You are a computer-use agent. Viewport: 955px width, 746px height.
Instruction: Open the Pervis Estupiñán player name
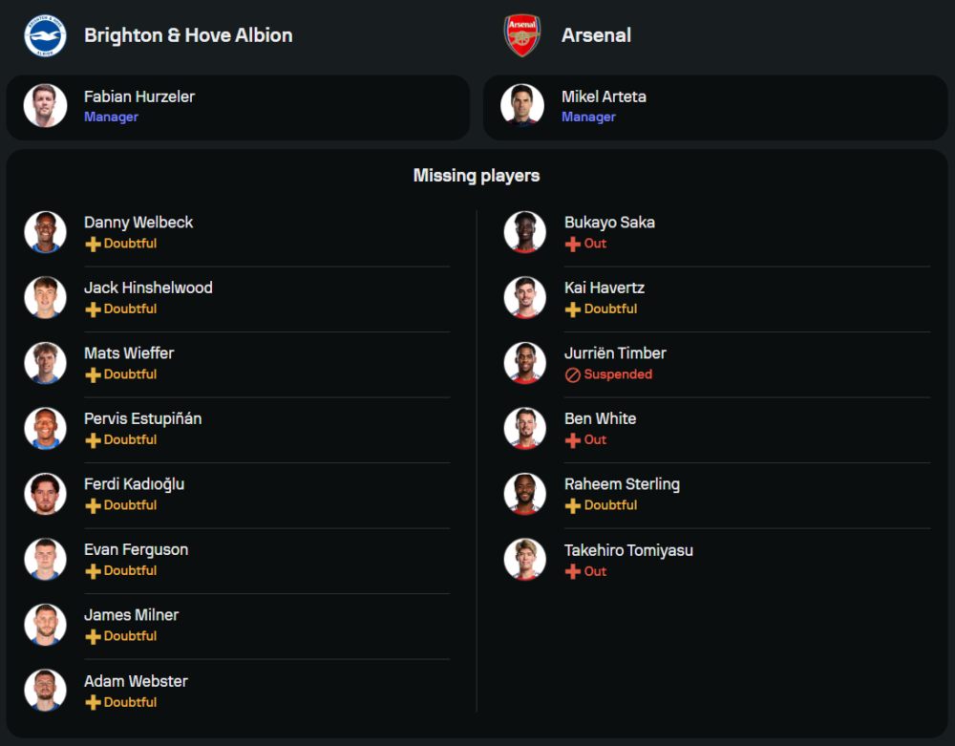click(x=142, y=418)
